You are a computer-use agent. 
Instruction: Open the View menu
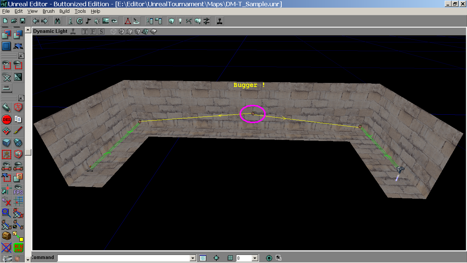pos(32,11)
